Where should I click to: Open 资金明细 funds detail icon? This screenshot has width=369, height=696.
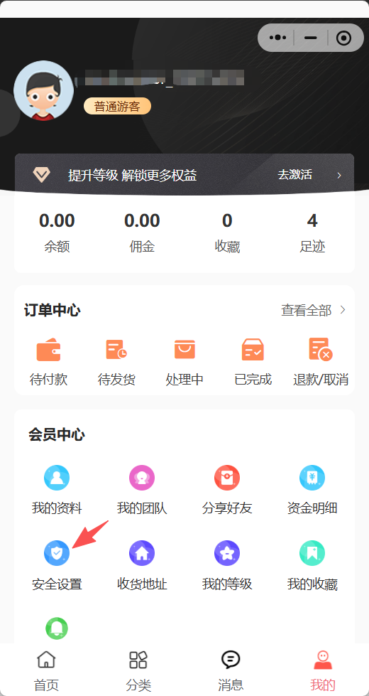[x=312, y=478]
